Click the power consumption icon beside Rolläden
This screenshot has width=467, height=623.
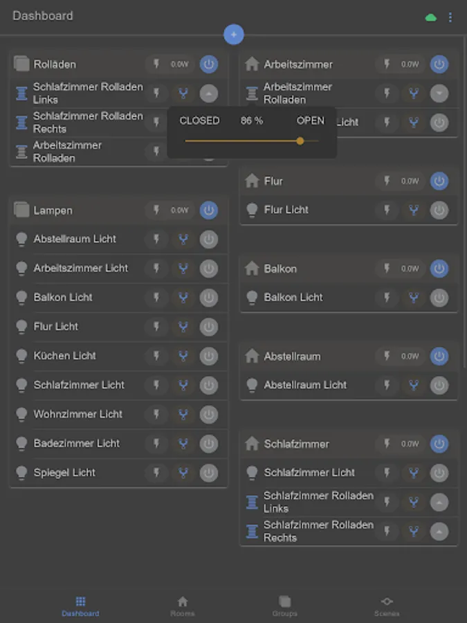[156, 64]
